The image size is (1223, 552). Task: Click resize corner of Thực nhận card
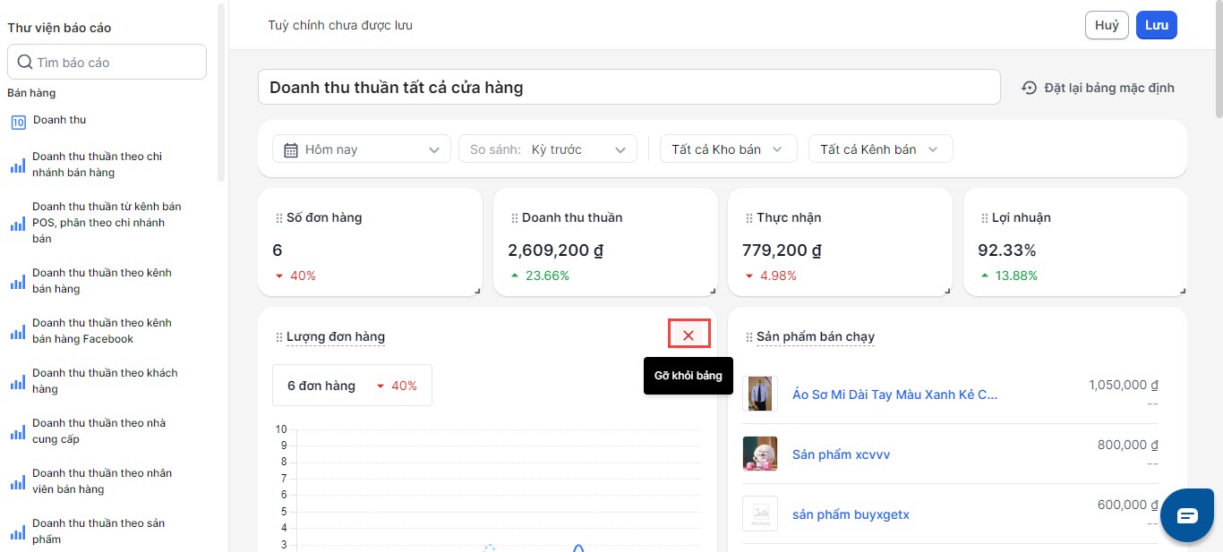click(x=948, y=290)
